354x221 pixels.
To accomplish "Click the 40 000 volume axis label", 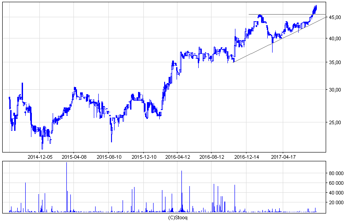I will point(336,193).
